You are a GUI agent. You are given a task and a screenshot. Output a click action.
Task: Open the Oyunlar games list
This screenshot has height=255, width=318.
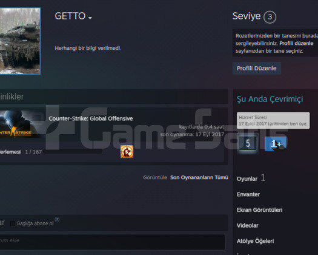click(247, 178)
